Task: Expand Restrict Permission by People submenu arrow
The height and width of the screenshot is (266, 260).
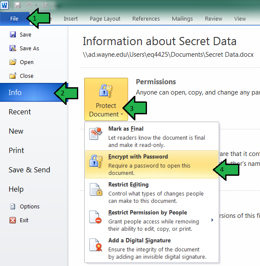Action: tap(212, 220)
